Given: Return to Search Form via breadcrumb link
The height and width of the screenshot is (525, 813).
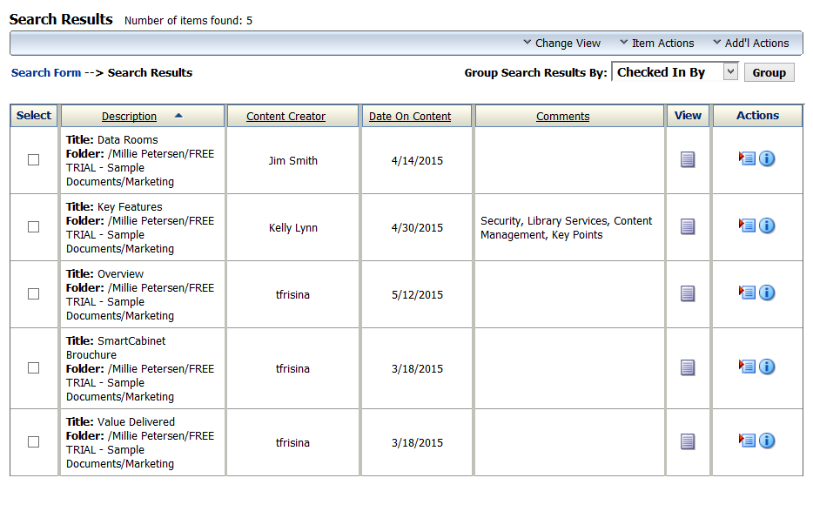Looking at the screenshot, I should pyautogui.click(x=45, y=73).
